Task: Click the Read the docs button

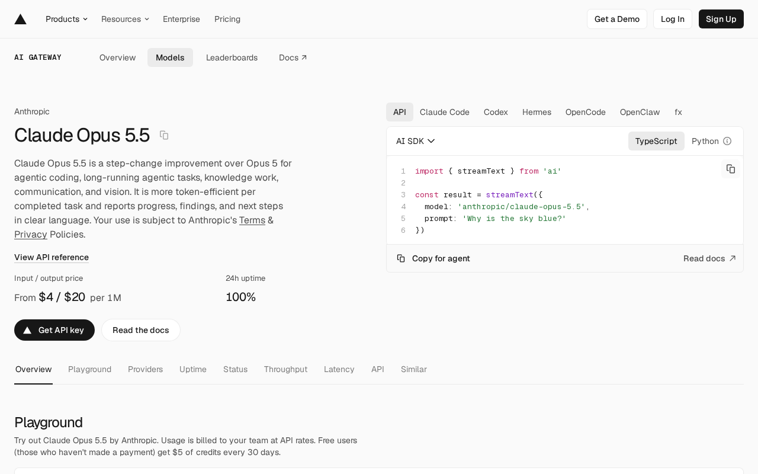Action: pos(141,330)
